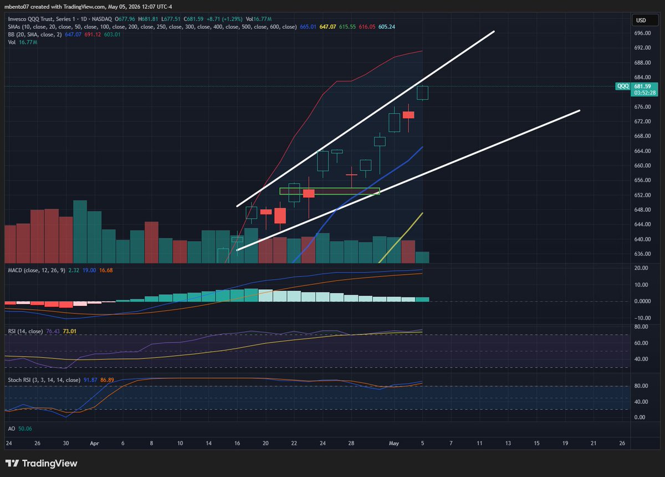Click the SMA value 605.24
The image size is (665, 477).
[x=387, y=27]
